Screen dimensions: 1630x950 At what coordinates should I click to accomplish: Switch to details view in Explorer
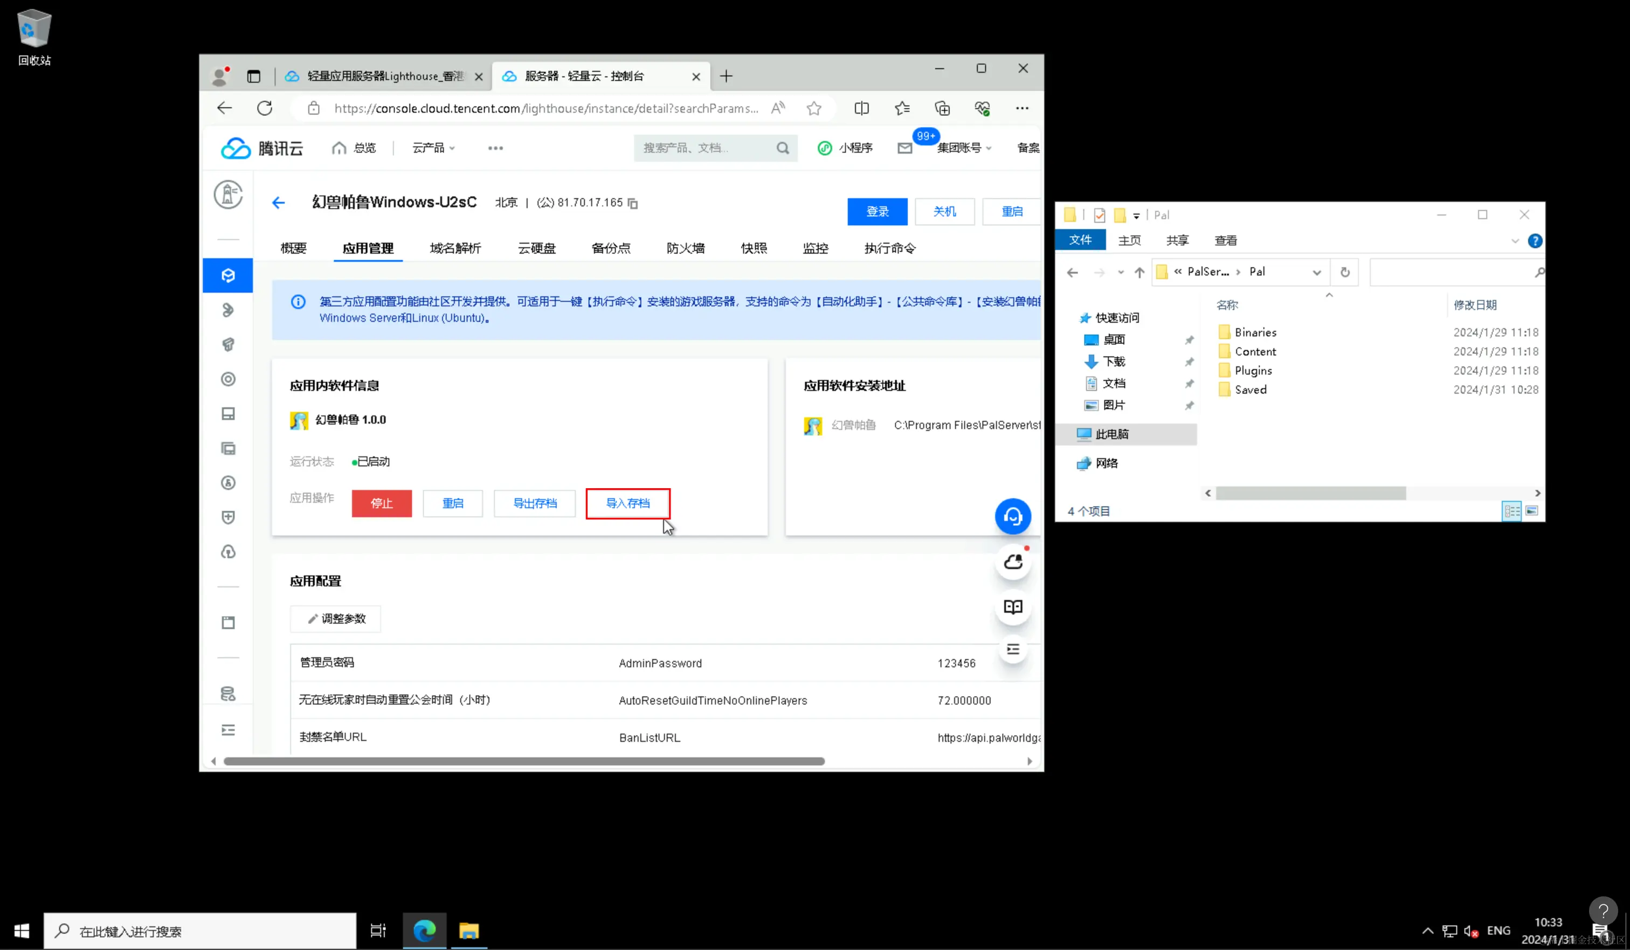click(x=1511, y=511)
